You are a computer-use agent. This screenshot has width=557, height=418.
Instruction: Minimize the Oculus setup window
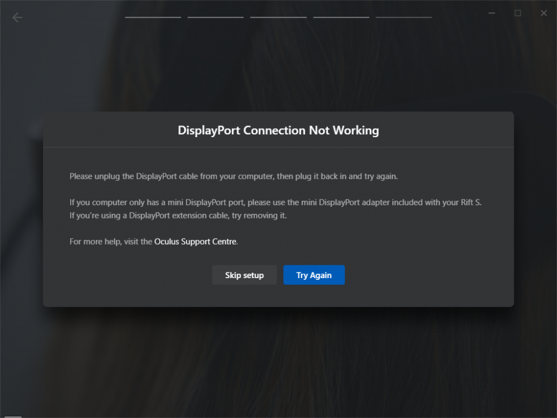492,13
